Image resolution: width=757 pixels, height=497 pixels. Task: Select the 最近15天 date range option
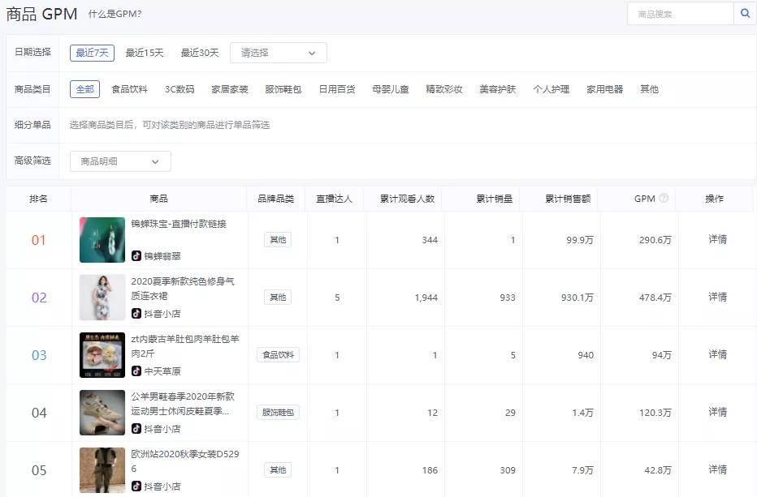click(x=145, y=53)
